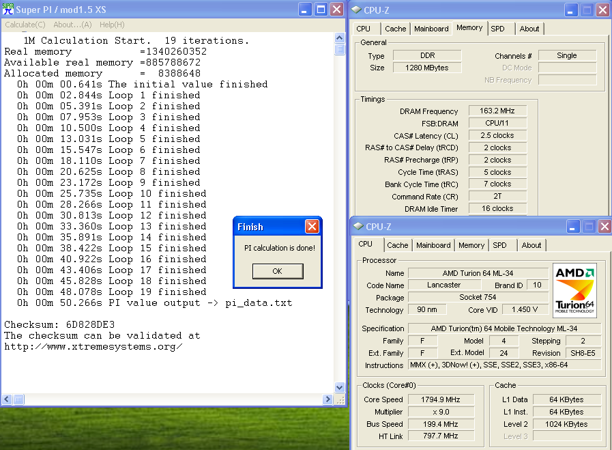The height and width of the screenshot is (450, 612).
Task: Click the Revision SH8-E5 field
Action: pyautogui.click(x=583, y=353)
